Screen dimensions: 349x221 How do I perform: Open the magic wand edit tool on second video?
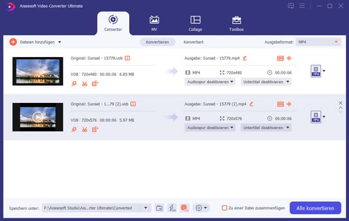74,129
